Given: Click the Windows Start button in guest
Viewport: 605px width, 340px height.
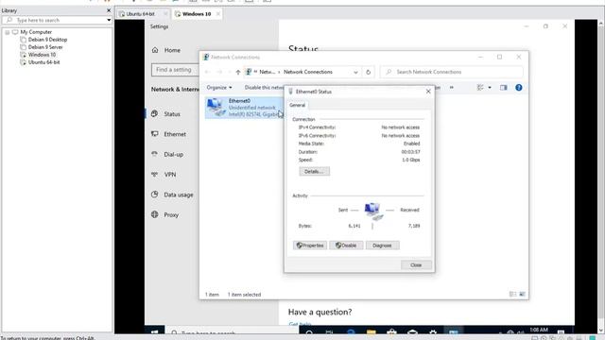Looking at the screenshot, I should pyautogui.click(x=155, y=331).
